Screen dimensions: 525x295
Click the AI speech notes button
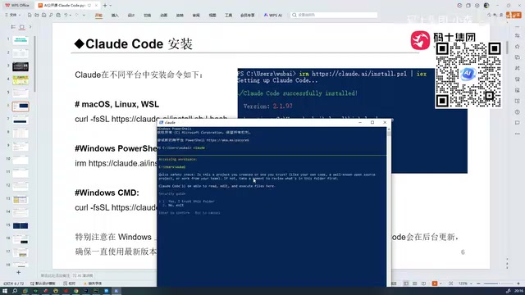pyautogui.click(x=83, y=275)
